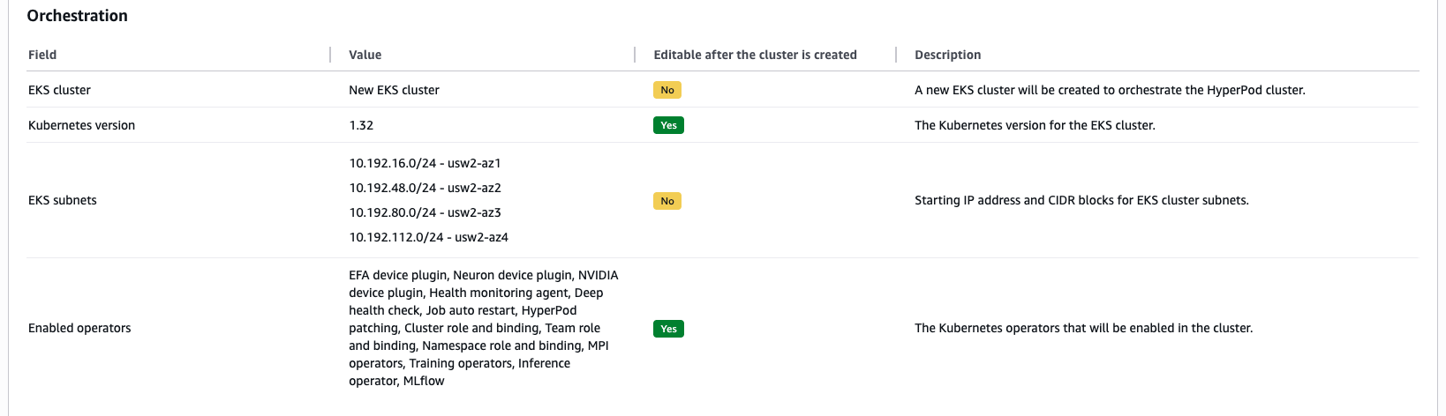1446x416 pixels.
Task: Click the EKS subnets field label
Action: coord(63,200)
